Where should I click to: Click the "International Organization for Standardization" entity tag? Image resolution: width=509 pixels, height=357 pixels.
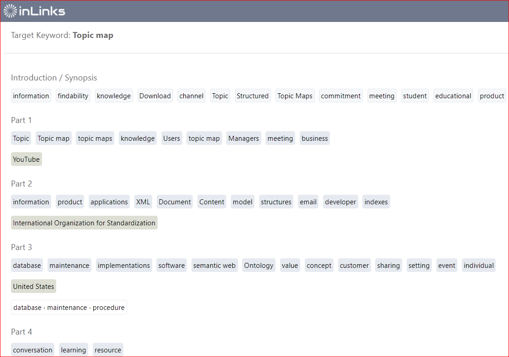pos(84,223)
